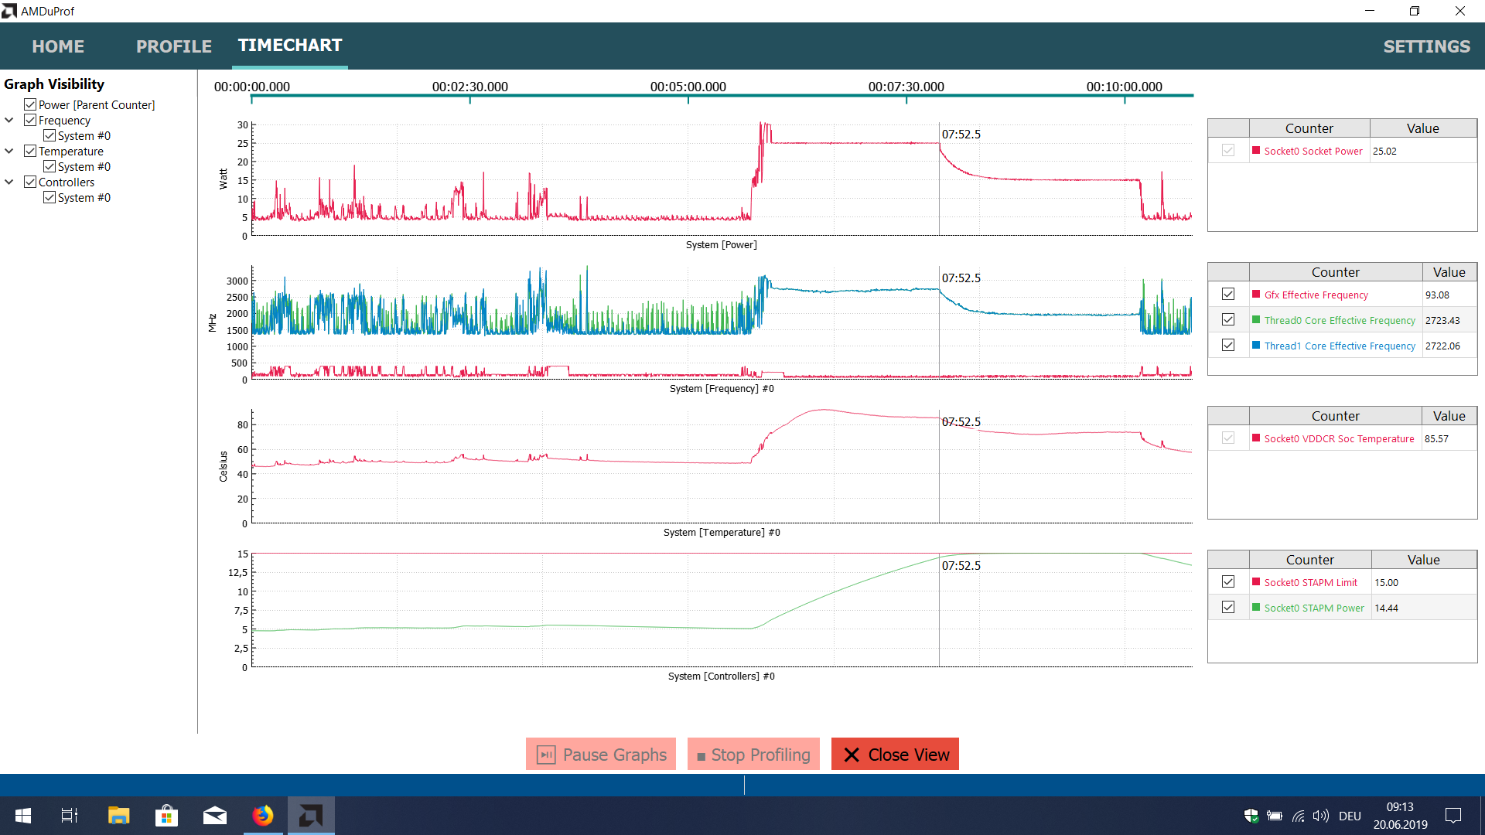Open the SETTINGS page
This screenshot has height=835, width=1485.
point(1426,46)
